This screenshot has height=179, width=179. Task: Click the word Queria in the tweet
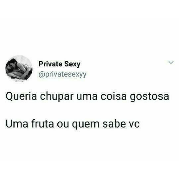click(x=21, y=96)
